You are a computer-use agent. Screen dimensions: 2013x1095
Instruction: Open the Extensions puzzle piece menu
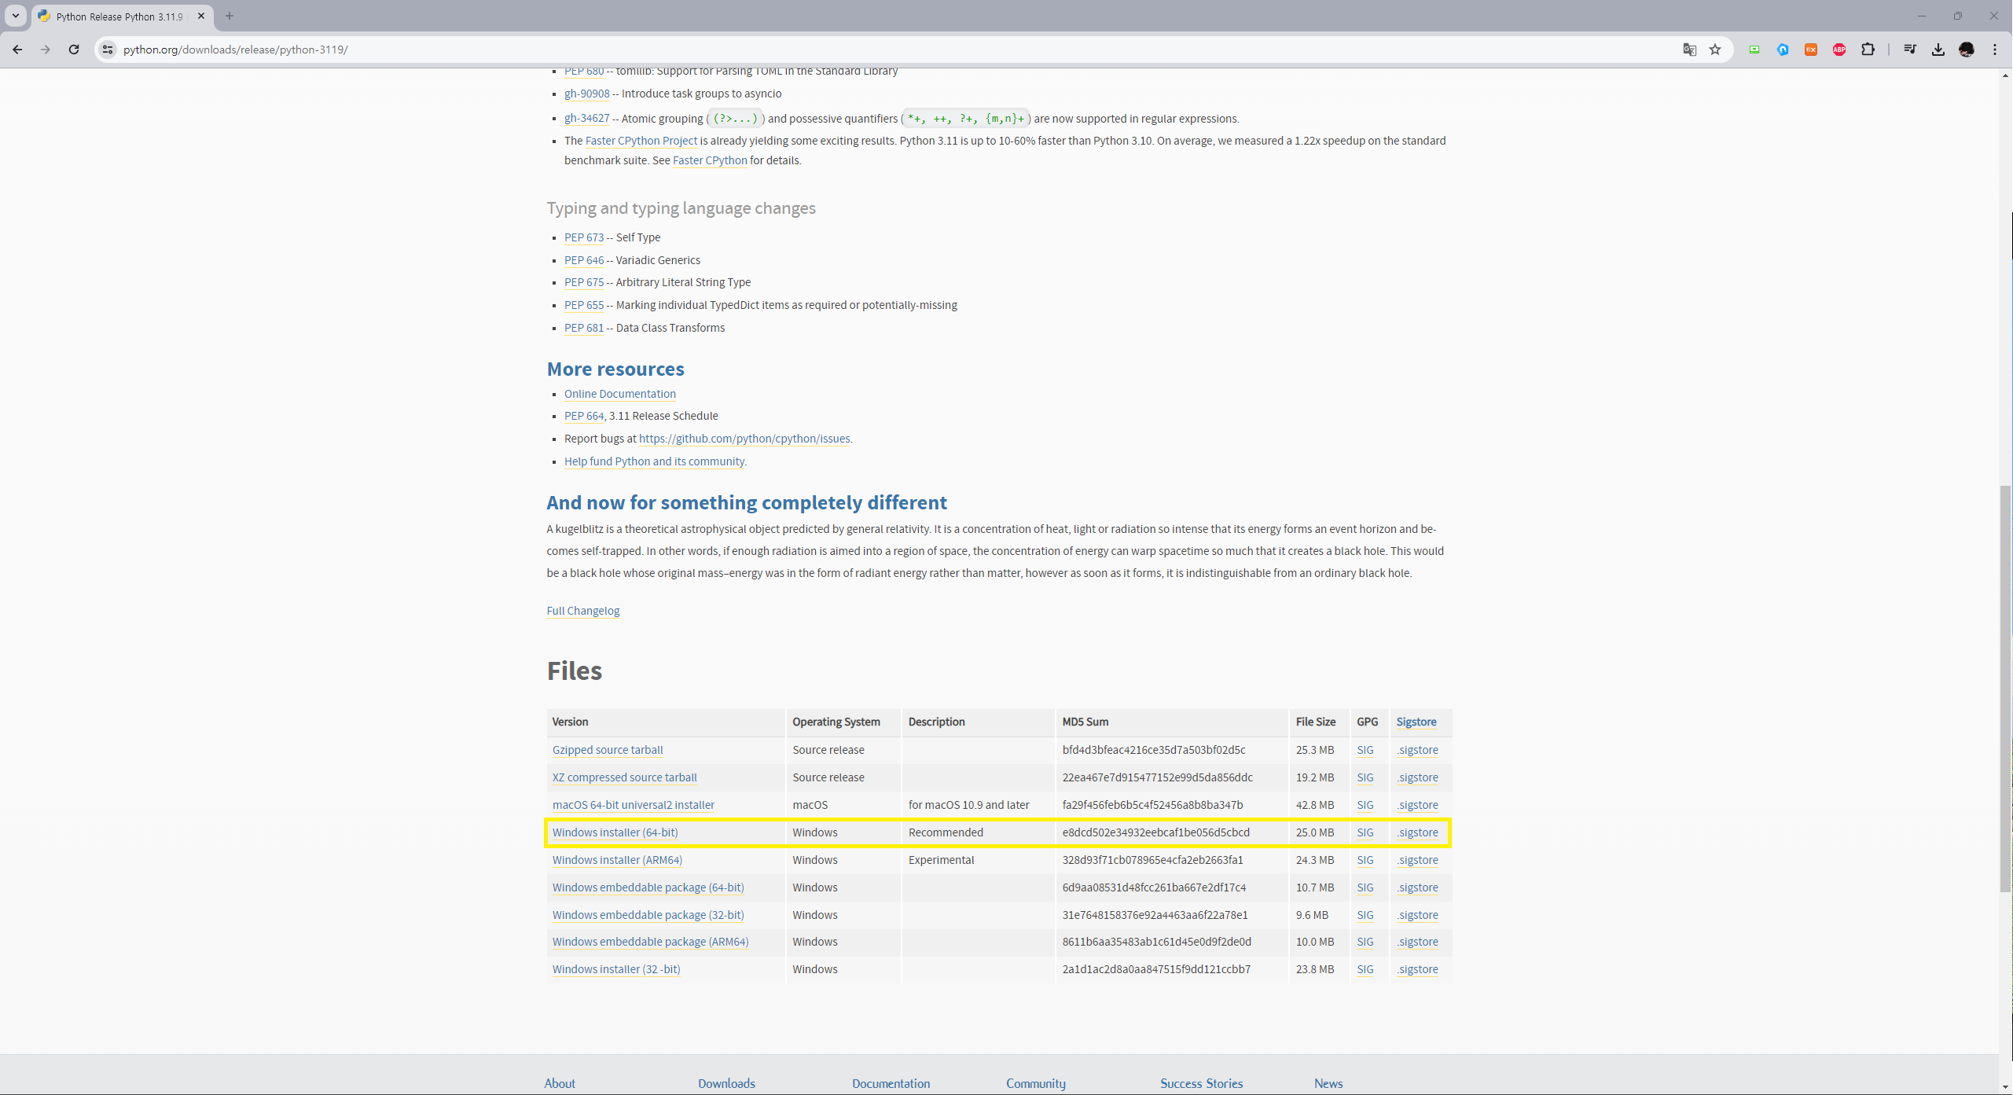coord(1868,50)
